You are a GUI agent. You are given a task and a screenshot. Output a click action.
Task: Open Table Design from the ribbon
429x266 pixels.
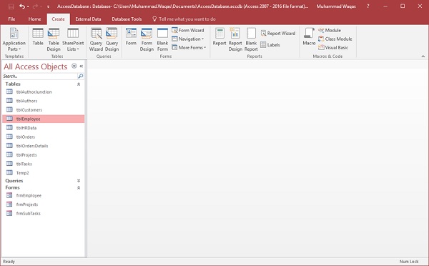point(54,39)
